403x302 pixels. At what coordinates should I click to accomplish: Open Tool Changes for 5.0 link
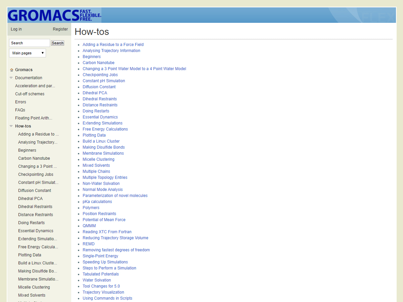coord(101,286)
